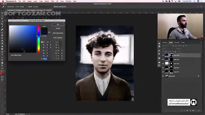Switch to the Paths tab
Image resolution: width=205 pixels, height=115 pixels.
pyautogui.click(x=183, y=42)
